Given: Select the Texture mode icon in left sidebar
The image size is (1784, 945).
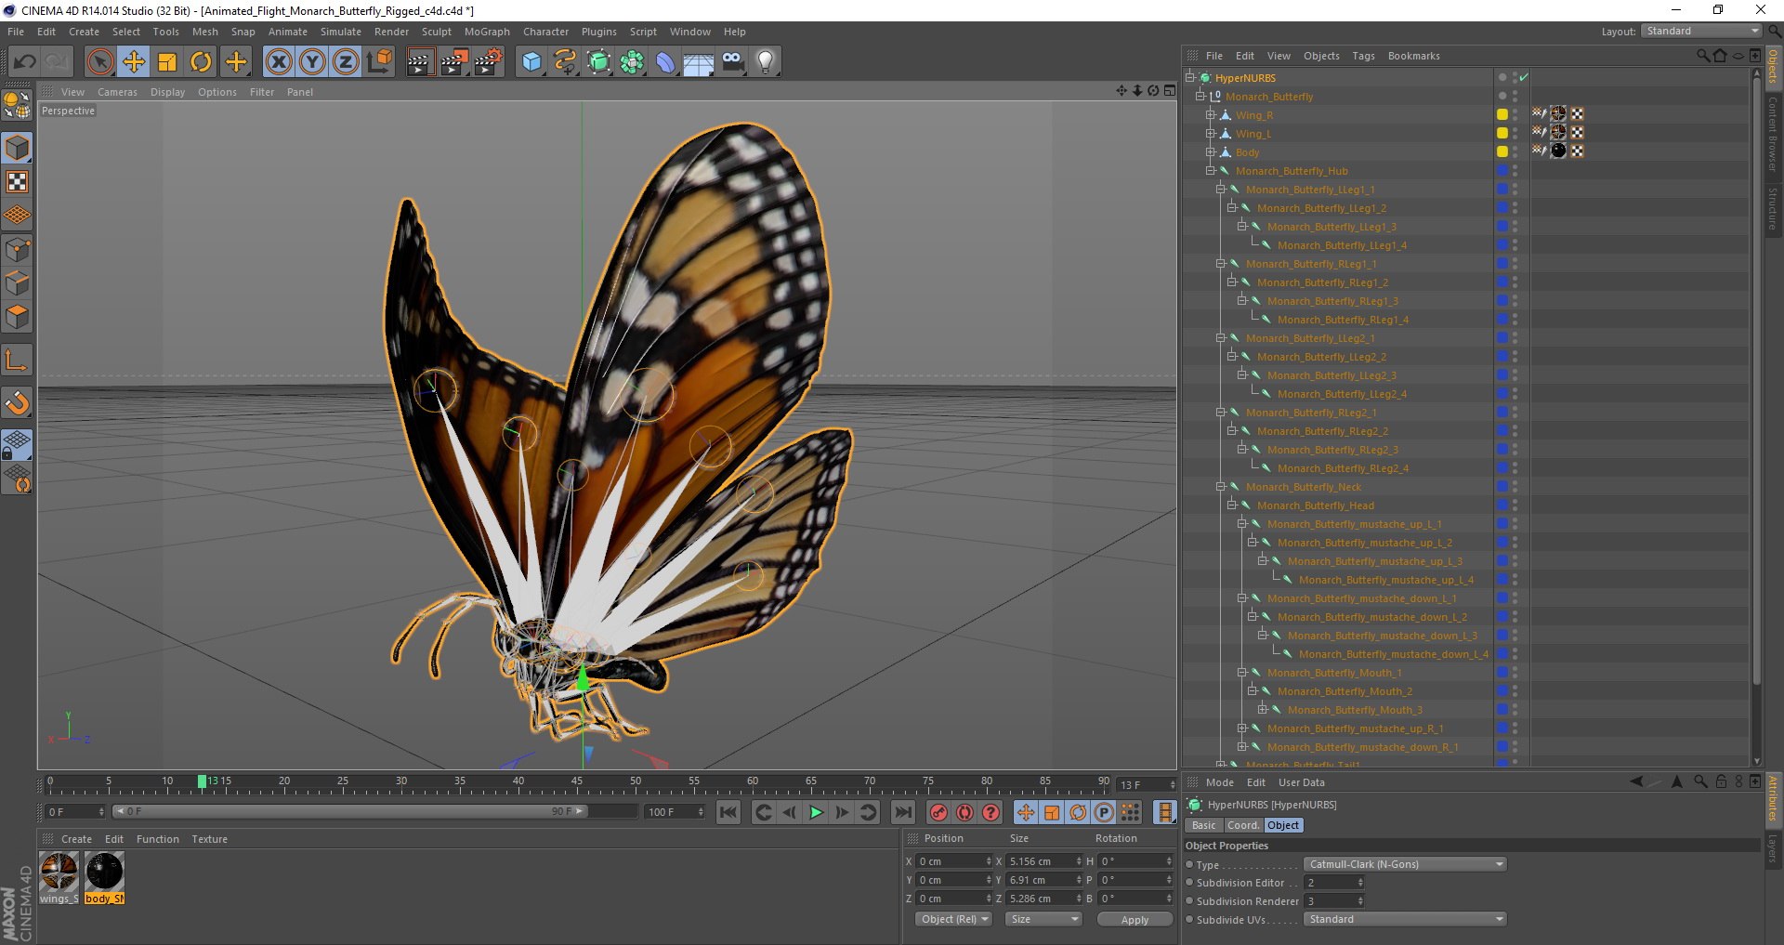Looking at the screenshot, I should [x=18, y=181].
